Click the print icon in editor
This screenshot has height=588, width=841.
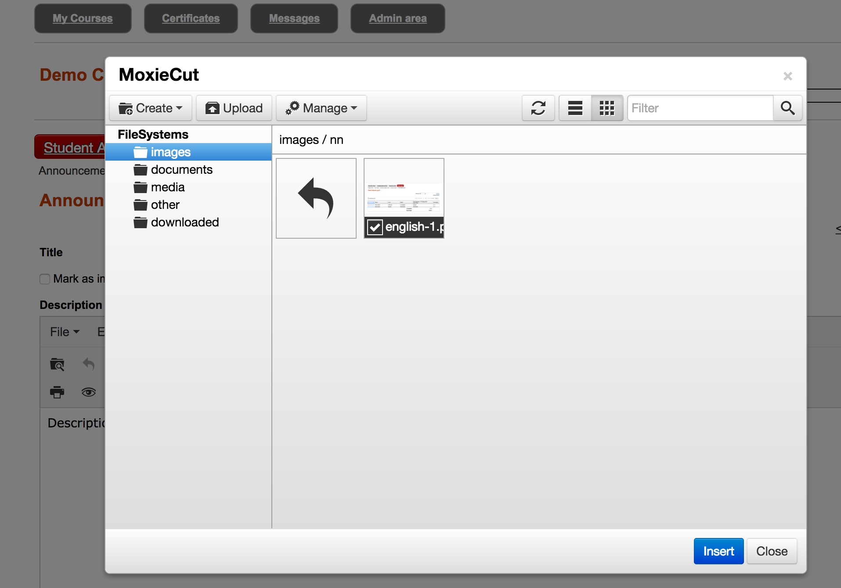pos(57,392)
